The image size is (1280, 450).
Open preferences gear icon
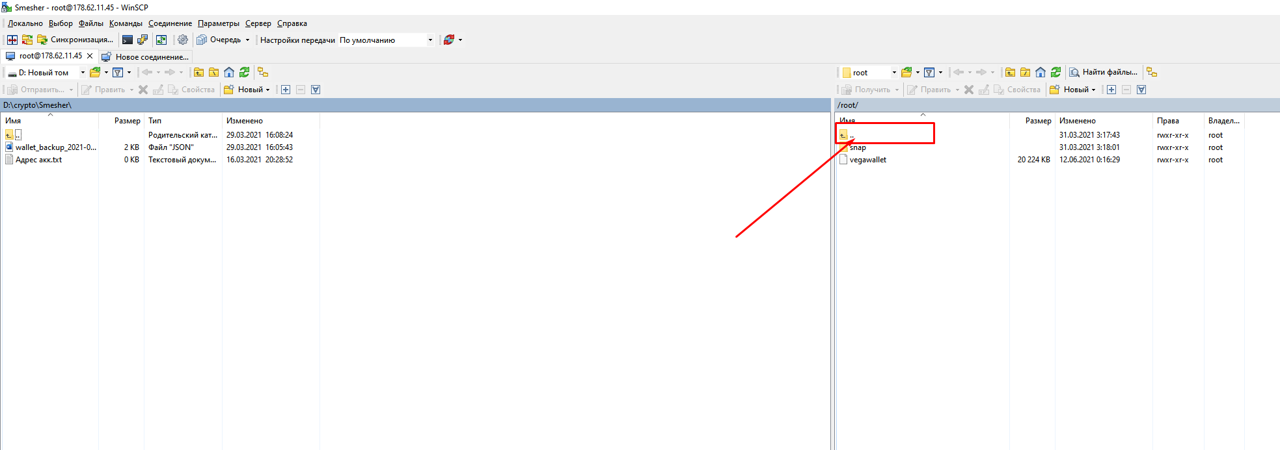pyautogui.click(x=183, y=40)
